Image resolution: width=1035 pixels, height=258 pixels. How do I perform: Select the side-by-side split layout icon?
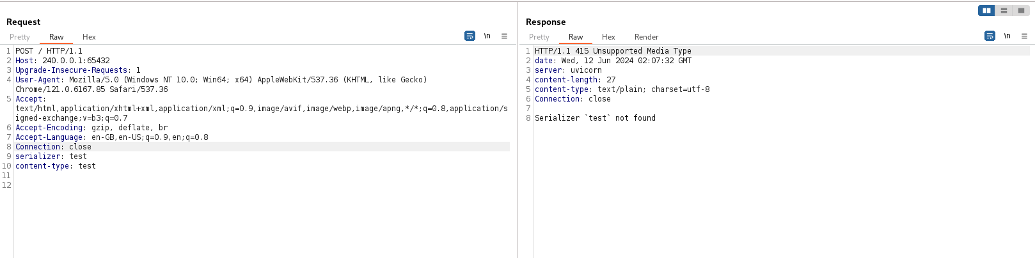[986, 10]
